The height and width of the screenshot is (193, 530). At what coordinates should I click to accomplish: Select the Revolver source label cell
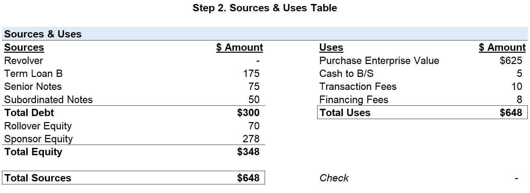pos(24,61)
